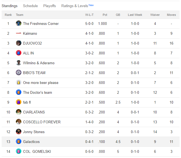Screen dimensions: 181x158
Task: Open the Galacticos team link
Action: 31,142
